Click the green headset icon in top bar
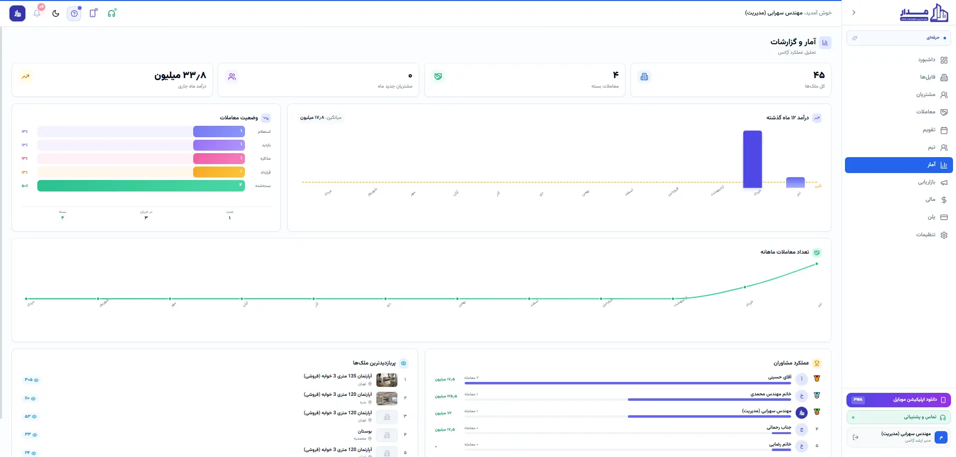The height and width of the screenshot is (457, 956). tap(112, 13)
